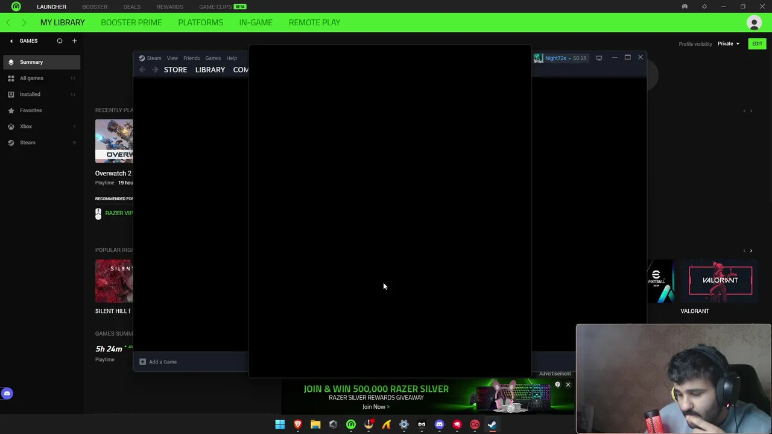
Task: Add a game with the plus icon
Action: [74, 41]
